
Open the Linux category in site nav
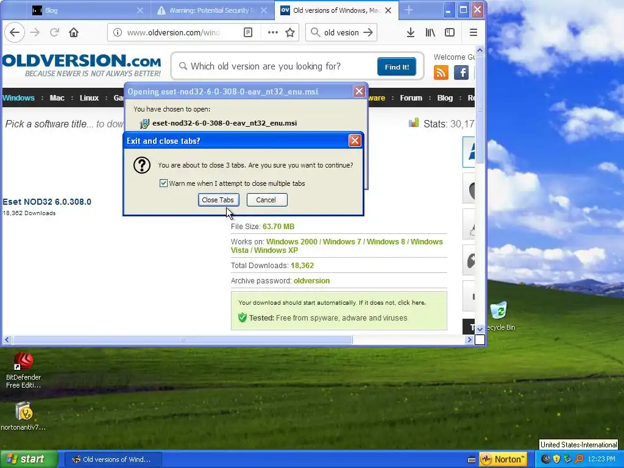point(89,98)
